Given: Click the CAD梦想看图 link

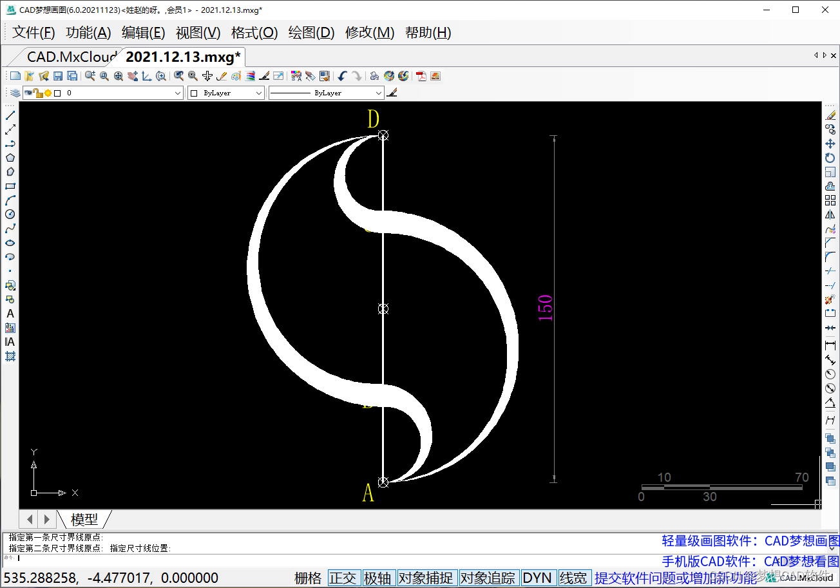Looking at the screenshot, I should point(802,561).
